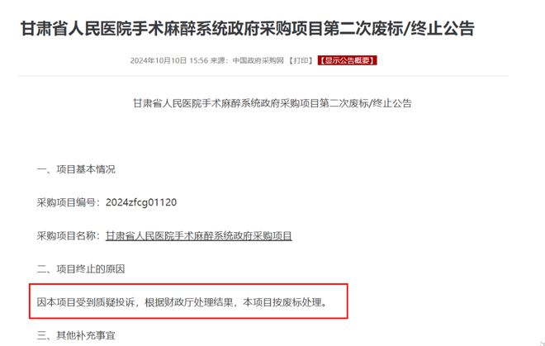Click 废标/终止公告 in the bold title

[423, 29]
